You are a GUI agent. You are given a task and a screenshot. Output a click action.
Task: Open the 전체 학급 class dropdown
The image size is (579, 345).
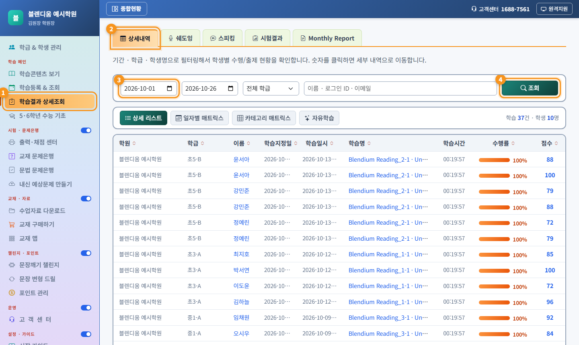tap(271, 88)
